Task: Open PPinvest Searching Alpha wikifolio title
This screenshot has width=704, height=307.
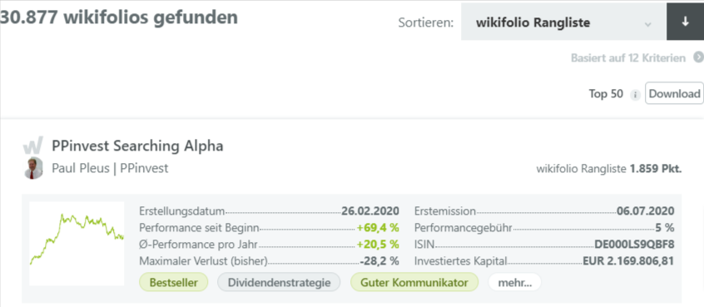Action: coord(137,146)
